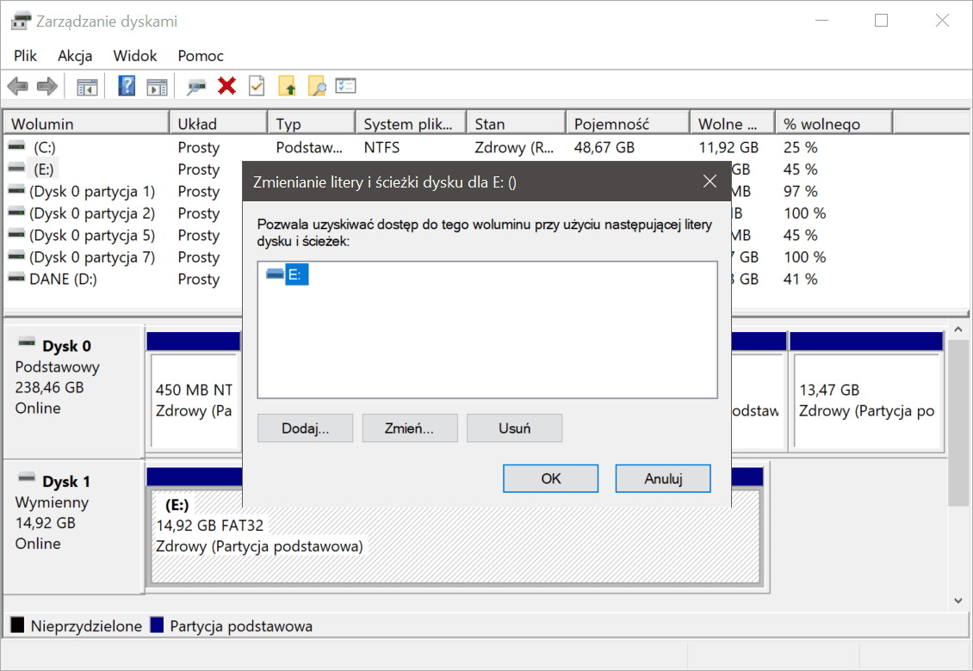Cancel the dialog with Anuluj
This screenshot has height=671, width=973.
tap(662, 479)
